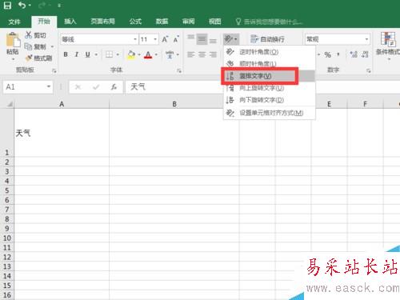Save the workbook with the disk icon
This screenshot has height=300, width=400.
pos(7,6)
